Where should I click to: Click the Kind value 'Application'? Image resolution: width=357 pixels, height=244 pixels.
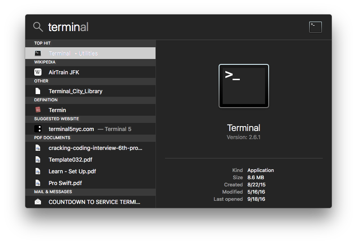pyautogui.click(x=261, y=170)
